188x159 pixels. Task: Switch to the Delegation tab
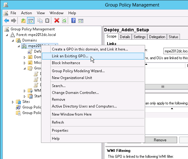tap(157, 37)
